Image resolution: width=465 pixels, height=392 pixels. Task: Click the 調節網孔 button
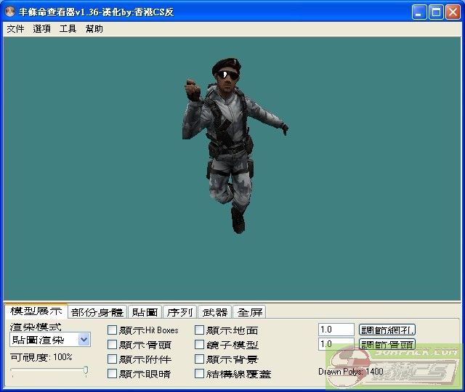pos(387,330)
